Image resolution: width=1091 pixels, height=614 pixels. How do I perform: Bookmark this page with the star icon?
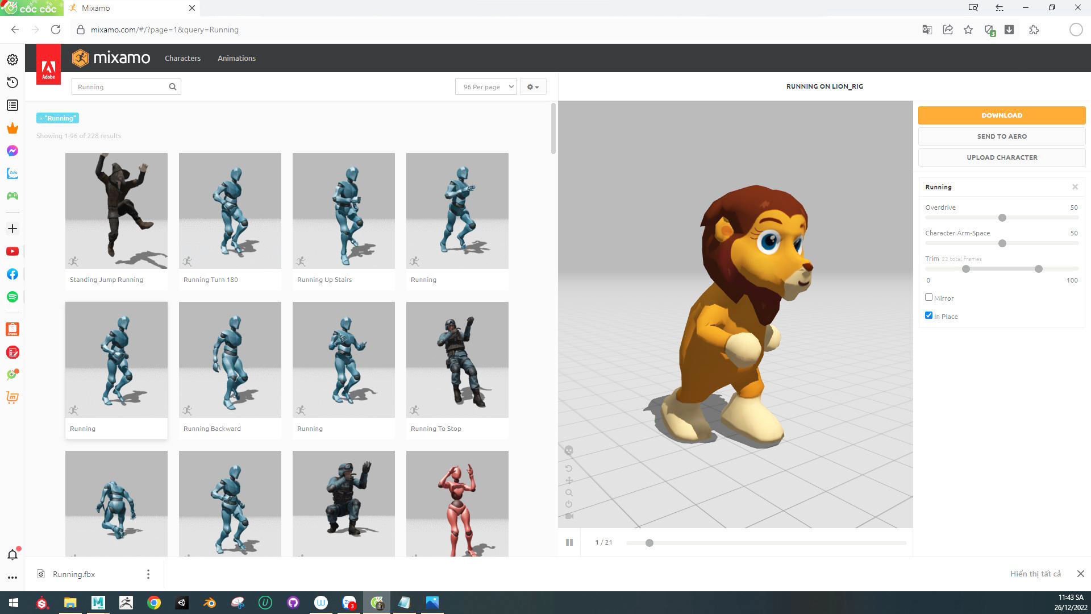(968, 30)
